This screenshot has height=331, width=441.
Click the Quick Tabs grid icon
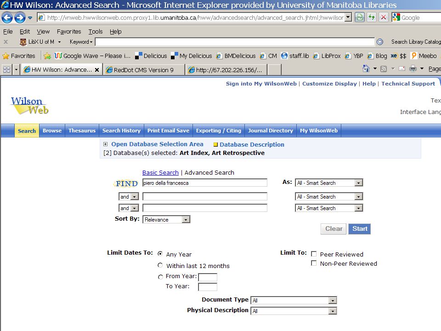(6, 69)
